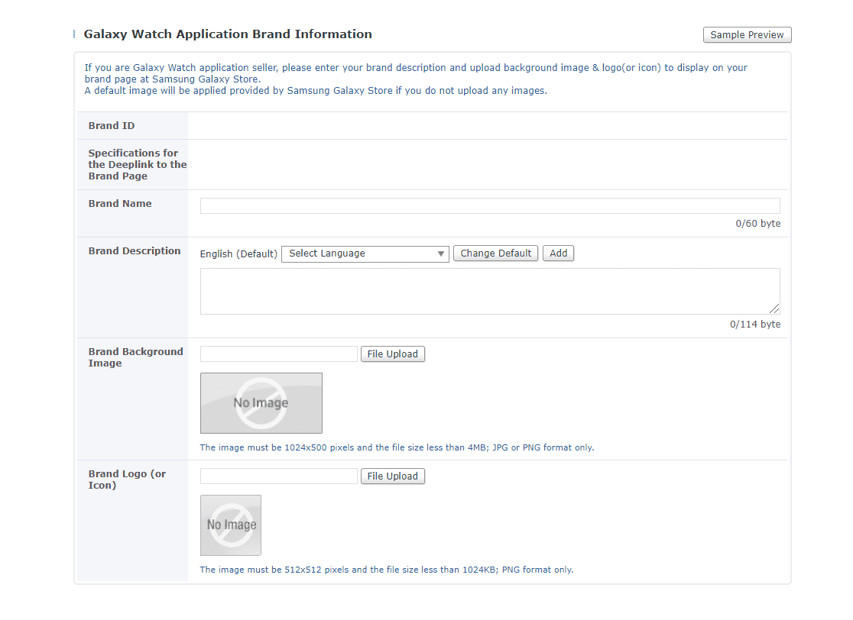Click the 'Brand Description' label
853x620 pixels.
coord(135,250)
